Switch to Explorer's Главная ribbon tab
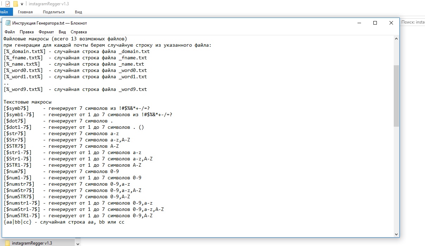 [25, 12]
